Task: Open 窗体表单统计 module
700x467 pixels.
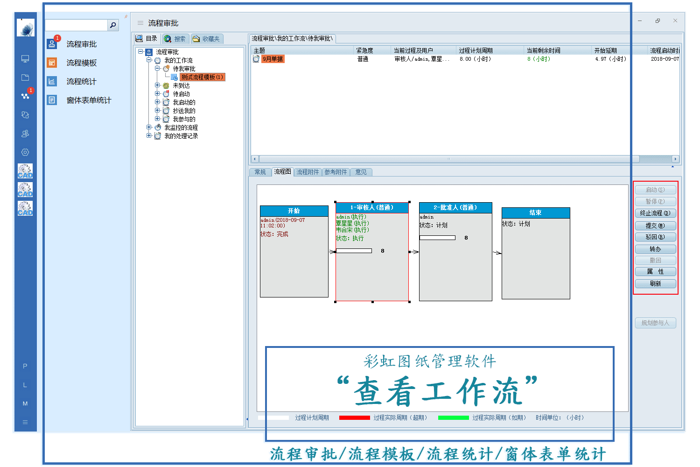Action: (x=79, y=100)
